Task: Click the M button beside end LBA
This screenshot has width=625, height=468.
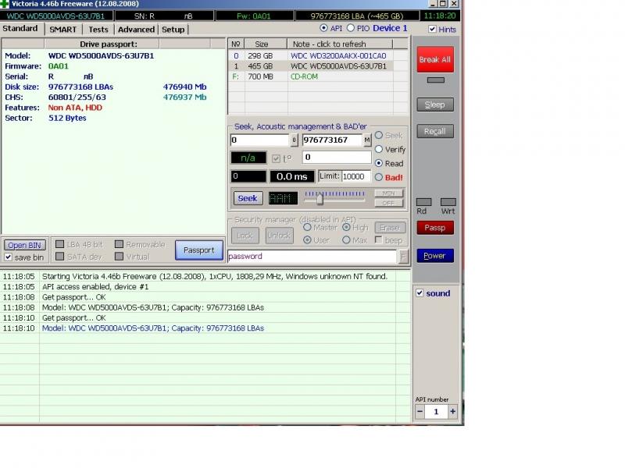Action: tap(366, 140)
